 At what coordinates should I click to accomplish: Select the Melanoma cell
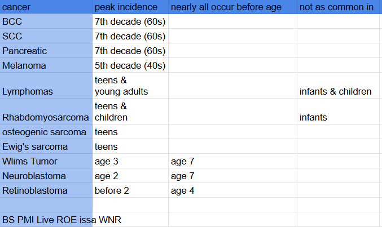point(46,65)
